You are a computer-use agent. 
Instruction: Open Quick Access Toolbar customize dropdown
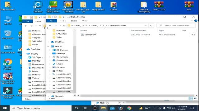(x=63, y=17)
